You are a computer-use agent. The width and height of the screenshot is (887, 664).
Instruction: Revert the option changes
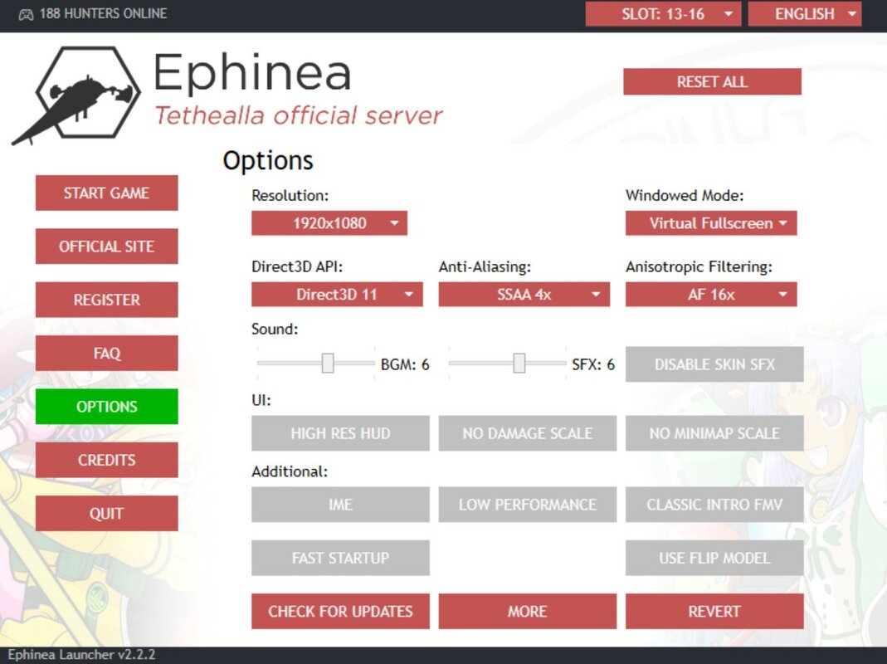(714, 612)
